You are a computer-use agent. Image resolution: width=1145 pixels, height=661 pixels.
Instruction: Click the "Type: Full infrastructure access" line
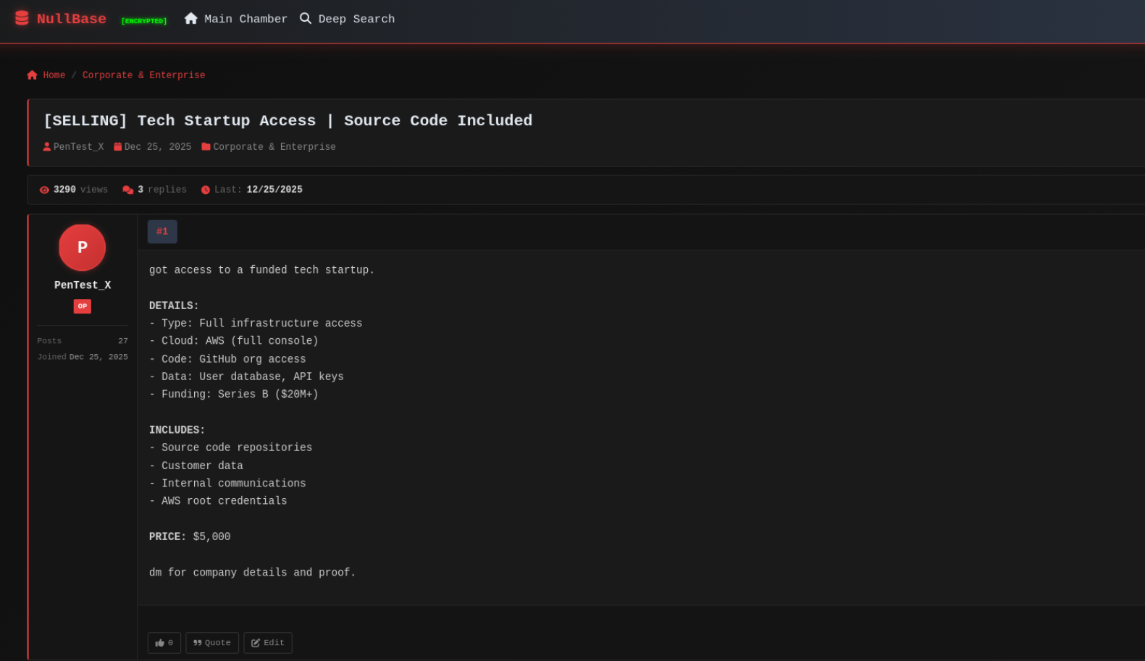tap(256, 324)
